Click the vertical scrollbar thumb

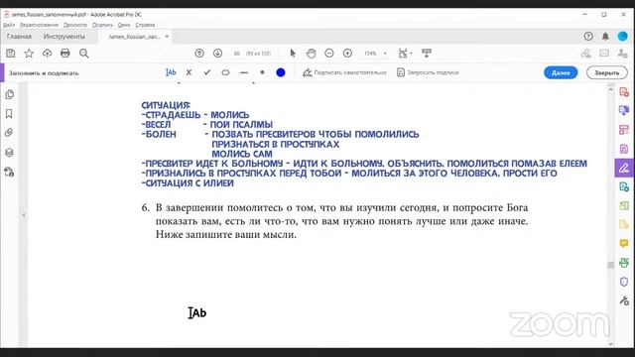611,265
